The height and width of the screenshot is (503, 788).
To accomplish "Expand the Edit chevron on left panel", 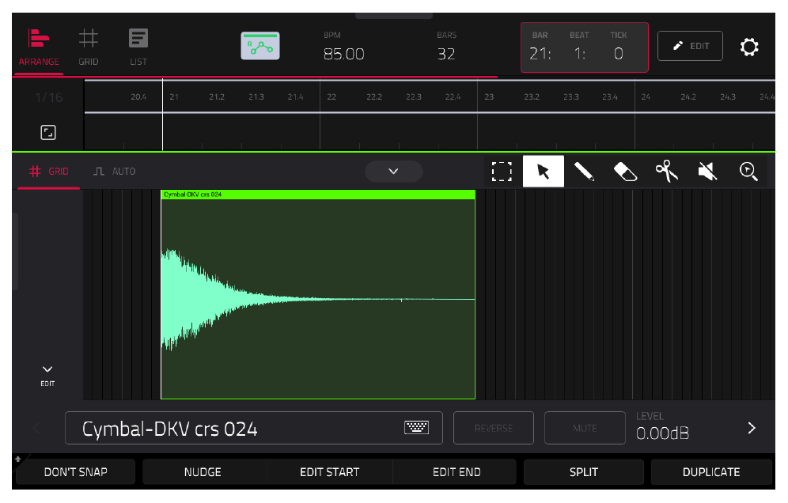I will pyautogui.click(x=47, y=376).
